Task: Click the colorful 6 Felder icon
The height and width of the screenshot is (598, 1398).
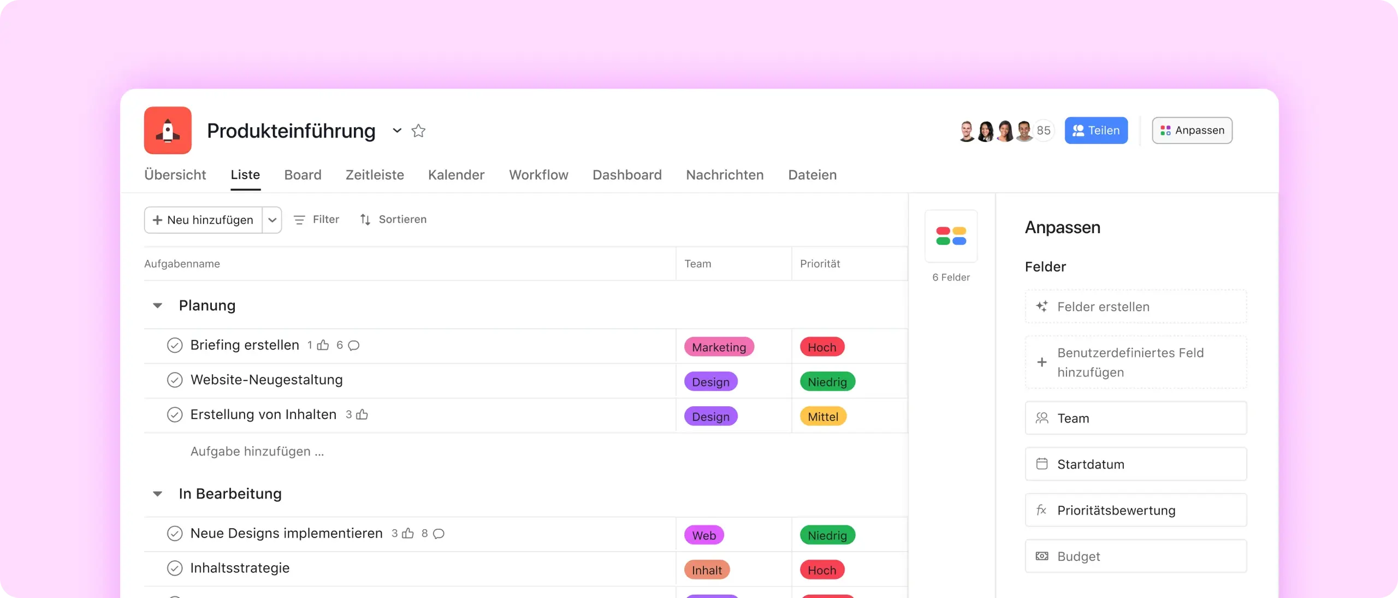Action: click(951, 236)
